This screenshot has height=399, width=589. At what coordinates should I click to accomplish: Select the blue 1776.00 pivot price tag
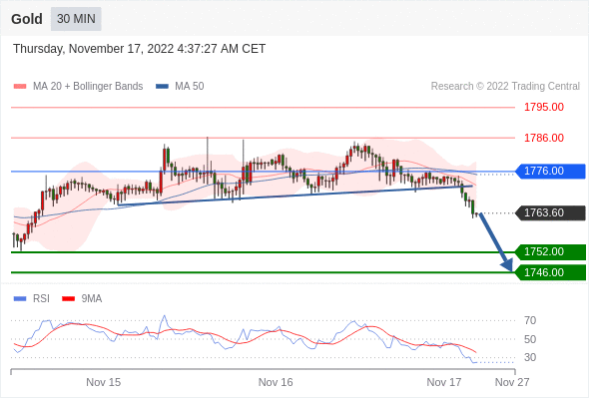click(550, 172)
